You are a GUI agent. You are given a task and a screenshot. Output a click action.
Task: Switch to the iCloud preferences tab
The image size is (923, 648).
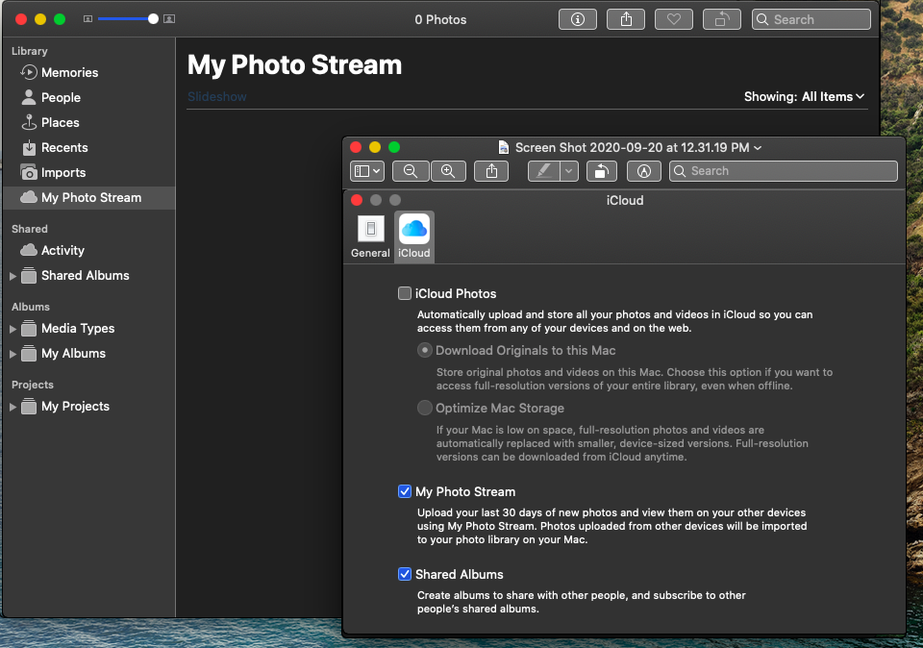[x=413, y=237]
